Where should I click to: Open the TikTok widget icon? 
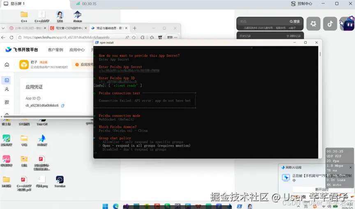pos(330,23)
